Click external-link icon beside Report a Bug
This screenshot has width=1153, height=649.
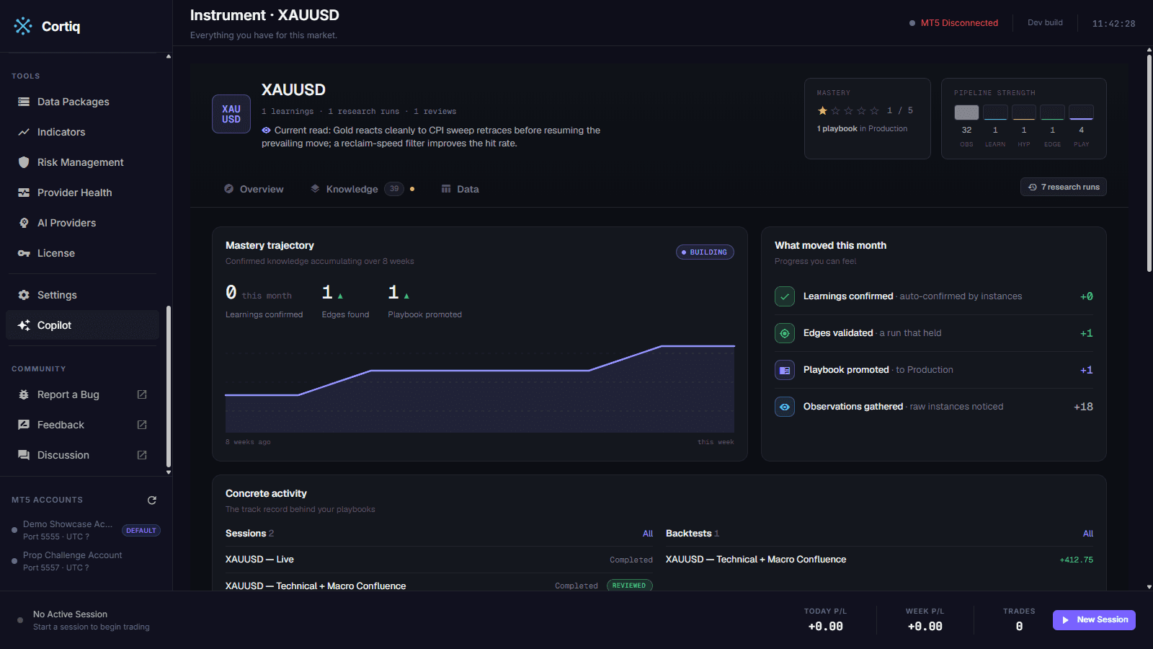(142, 394)
